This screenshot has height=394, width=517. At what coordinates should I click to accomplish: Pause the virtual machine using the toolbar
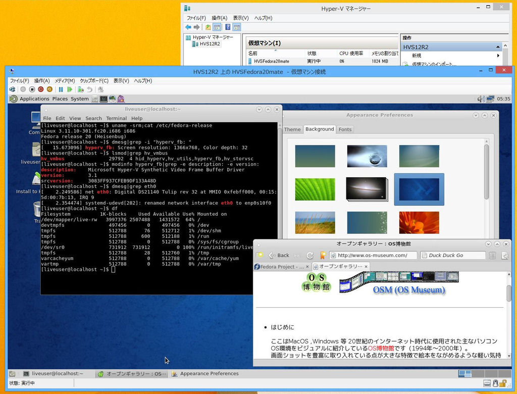tap(61, 89)
